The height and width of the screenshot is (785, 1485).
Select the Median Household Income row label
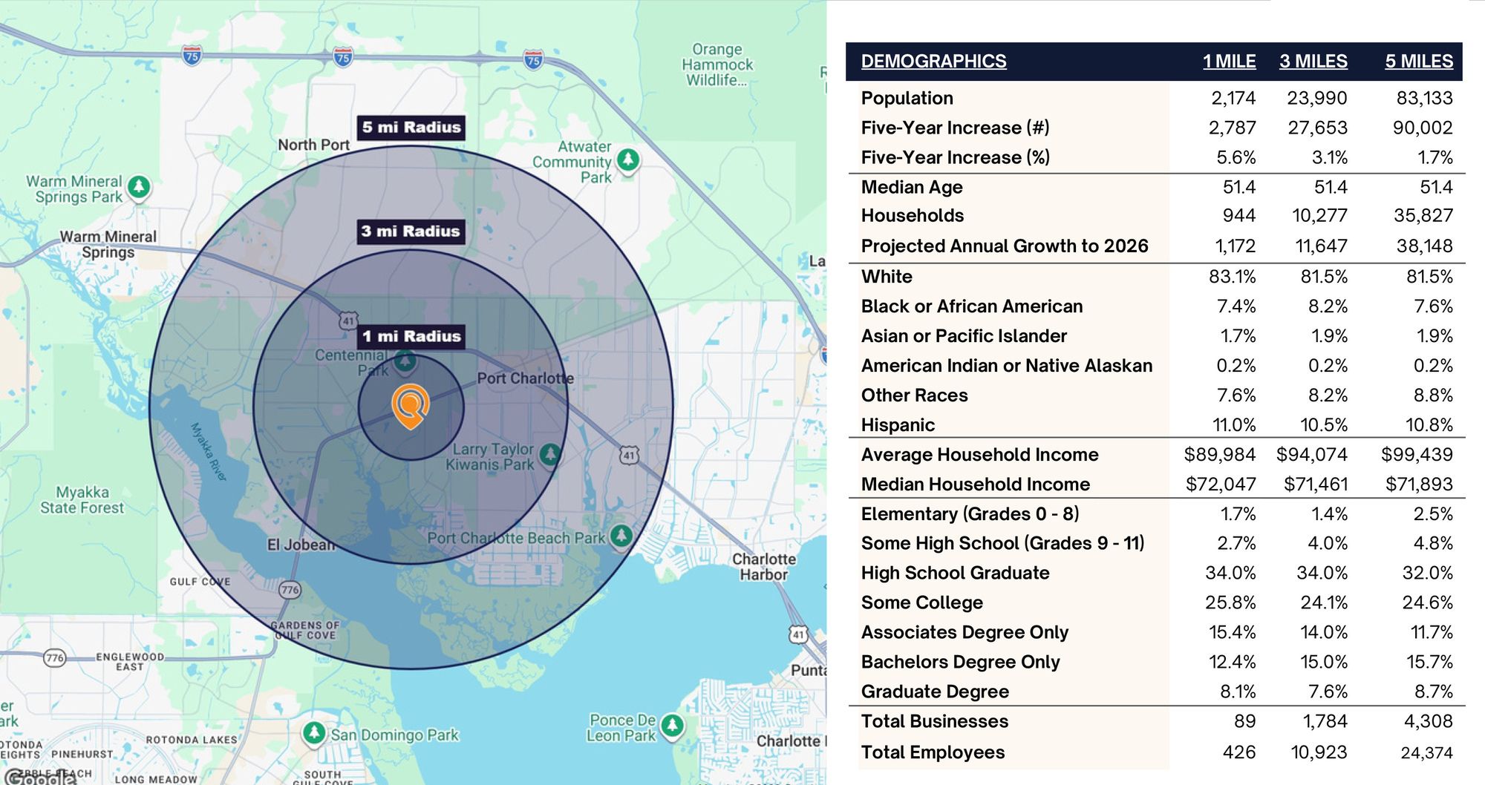point(976,484)
